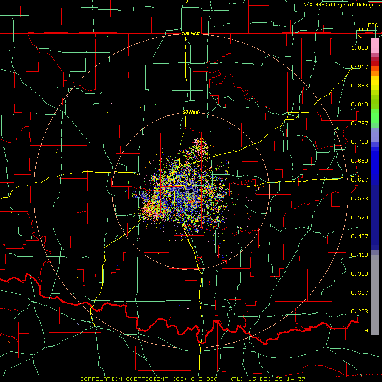Click the 0.947 scale value

[360, 67]
